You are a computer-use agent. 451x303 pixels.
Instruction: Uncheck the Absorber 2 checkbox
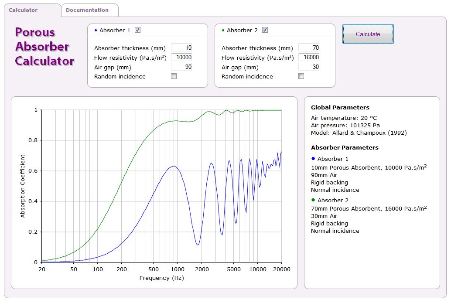(x=265, y=30)
